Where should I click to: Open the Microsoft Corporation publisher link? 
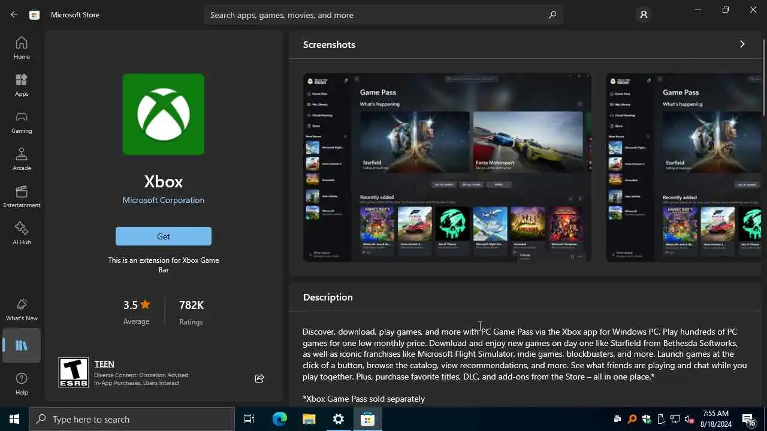coord(164,200)
